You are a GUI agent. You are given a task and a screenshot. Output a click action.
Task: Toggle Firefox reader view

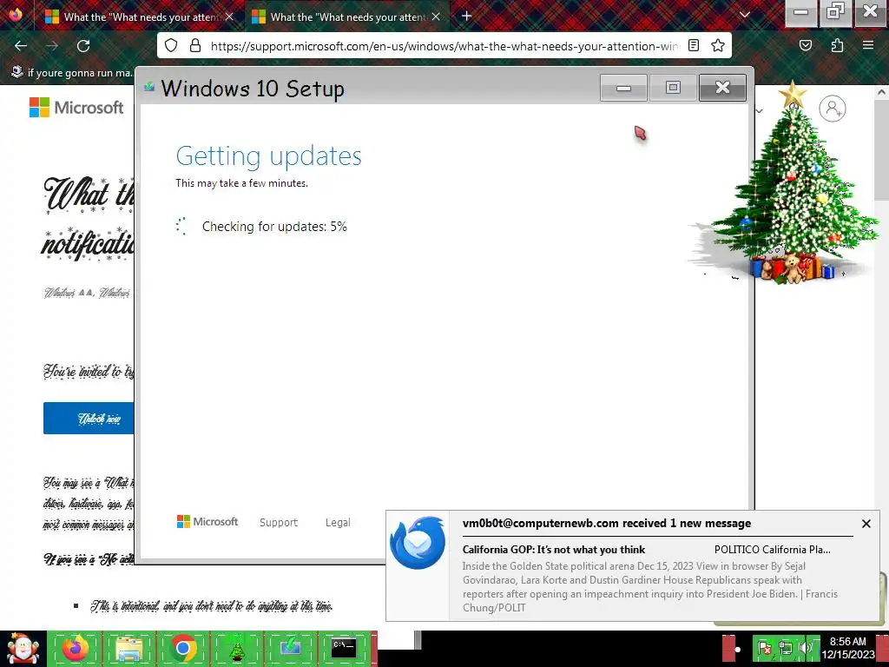click(x=694, y=45)
